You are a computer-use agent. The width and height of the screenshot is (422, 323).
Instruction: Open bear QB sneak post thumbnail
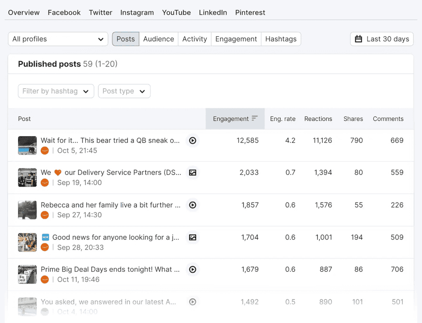point(28,146)
